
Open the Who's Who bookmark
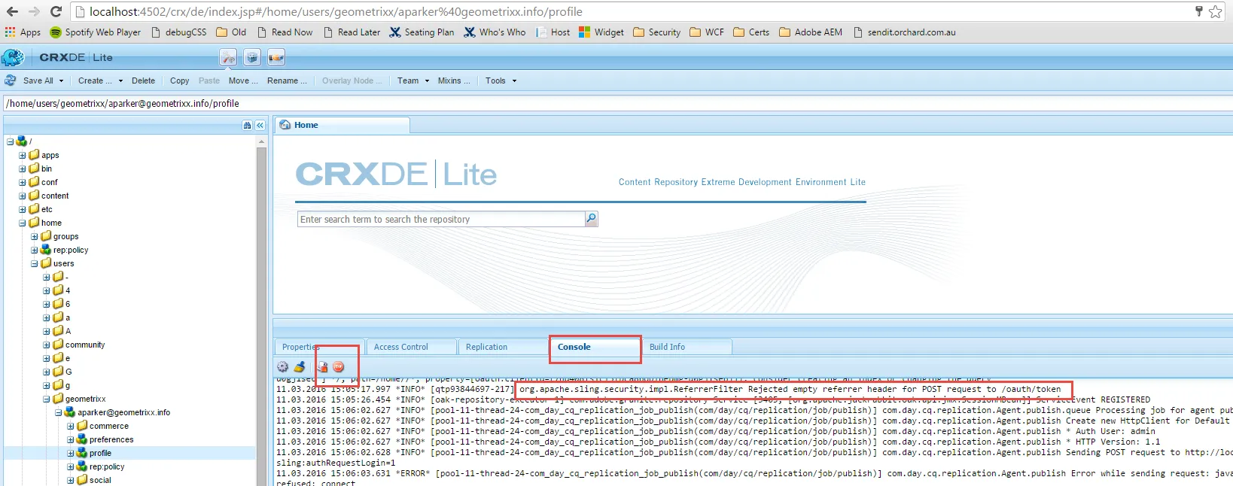495,32
